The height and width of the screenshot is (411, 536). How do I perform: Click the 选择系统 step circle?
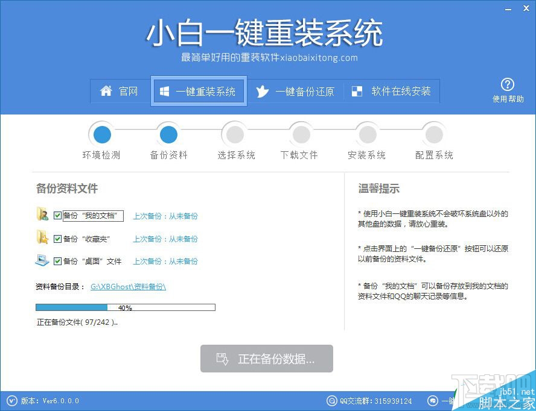point(235,135)
